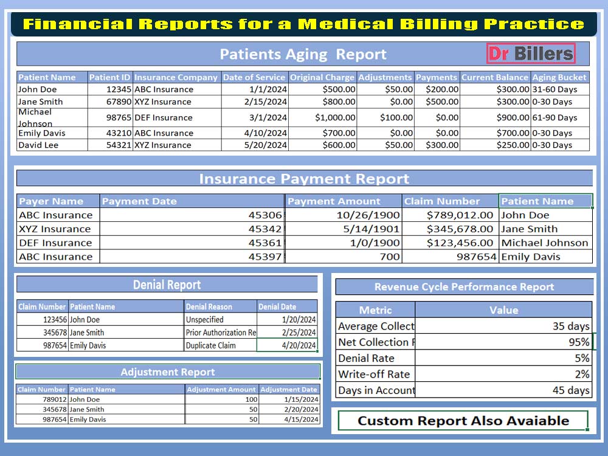Select the Michael Johnson name cell in Aging Report
Image resolution: width=608 pixels, height=456 pixels.
(52, 117)
